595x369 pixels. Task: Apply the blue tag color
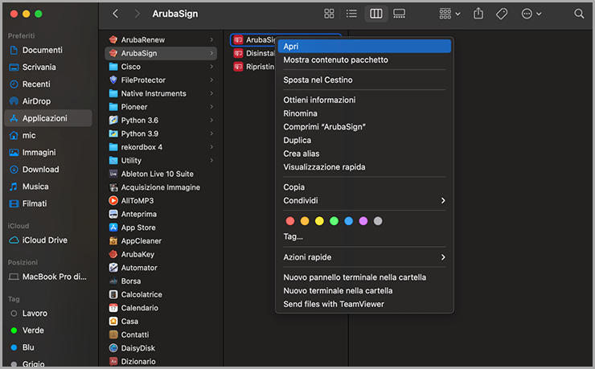(x=349, y=221)
